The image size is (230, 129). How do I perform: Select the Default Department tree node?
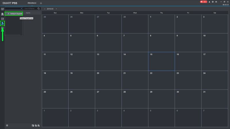14,13
